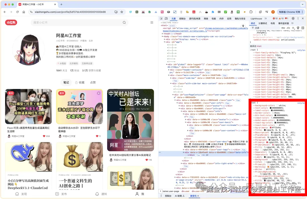Select the 收藏 profile tab
Image resolution: width=307 pixels, height=199 pixels.
point(80,82)
